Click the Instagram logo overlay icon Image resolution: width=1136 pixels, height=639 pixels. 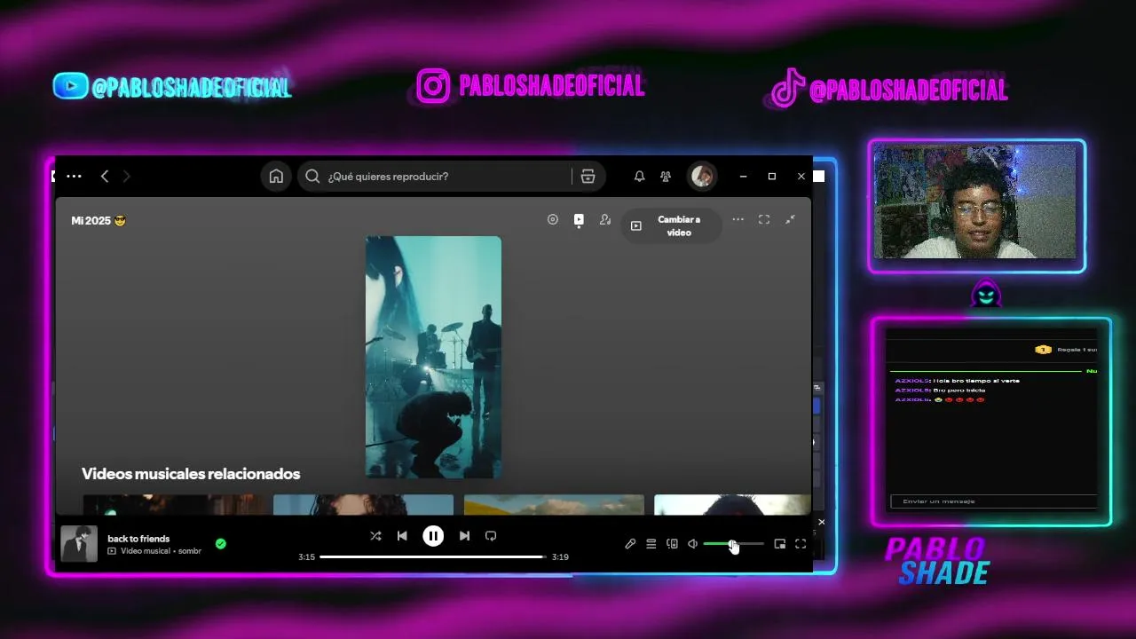[433, 86]
